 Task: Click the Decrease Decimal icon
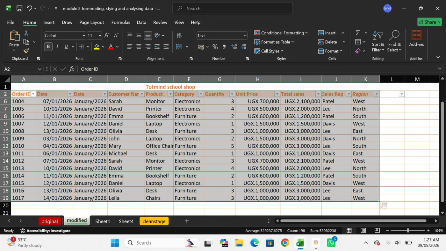tap(243, 47)
